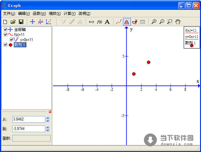Click the upper red data point
This screenshot has width=201, height=152.
pos(148,62)
